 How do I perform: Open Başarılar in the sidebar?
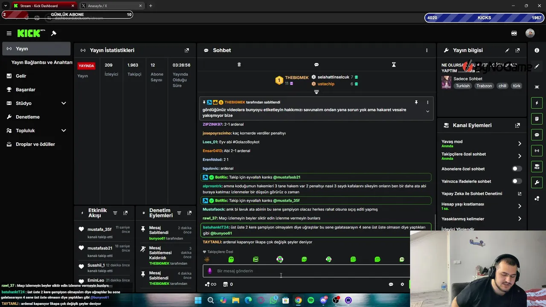(36, 90)
